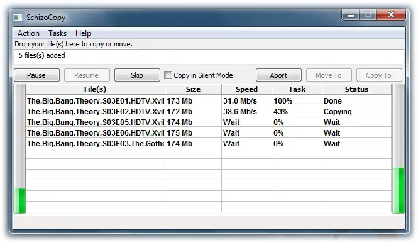Click the Done status cell
The height and width of the screenshot is (243, 418).
click(x=356, y=100)
